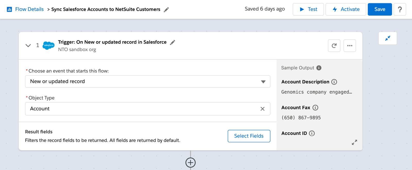
Task: Click the Select Fields button
Action: 249,136
